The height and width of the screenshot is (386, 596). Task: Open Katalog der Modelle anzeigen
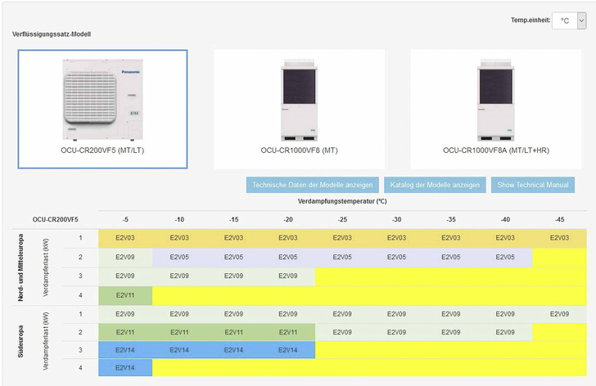(x=435, y=185)
